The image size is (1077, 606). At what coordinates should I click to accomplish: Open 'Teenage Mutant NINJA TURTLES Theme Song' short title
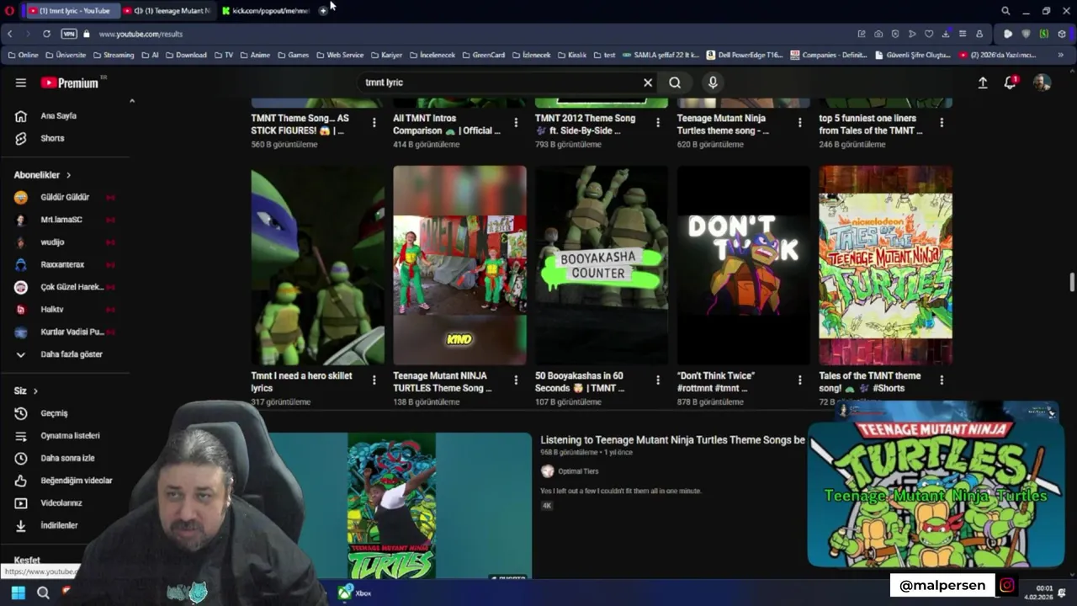tap(443, 382)
